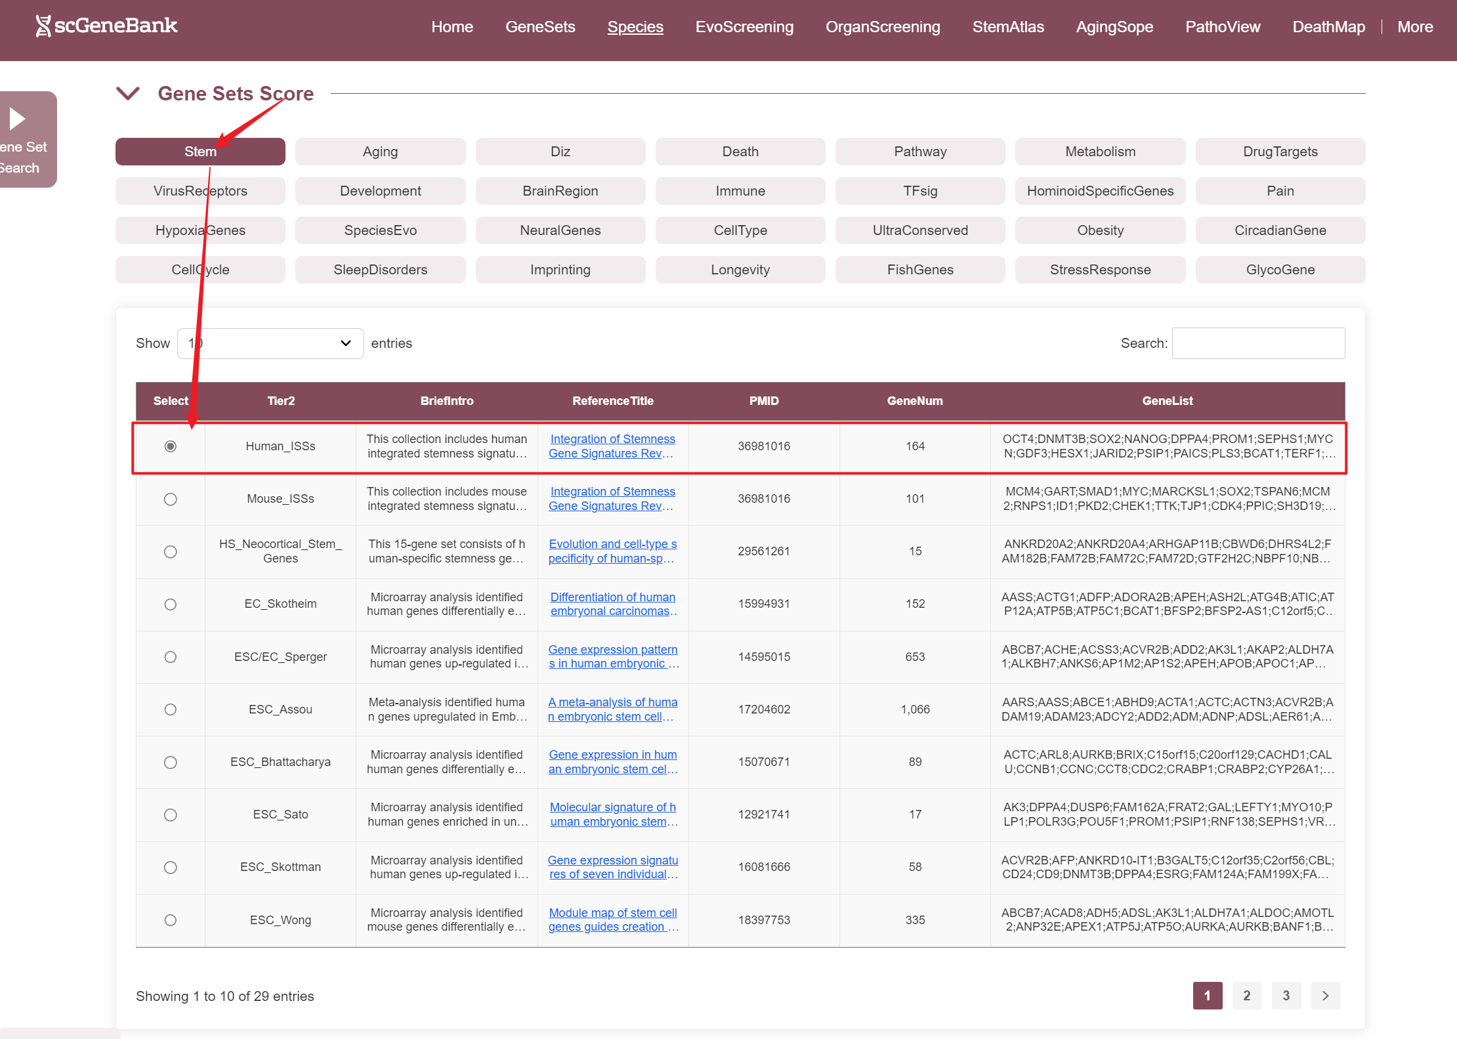Open the StemAtlas navigation item
The image size is (1457, 1039).
(1007, 27)
